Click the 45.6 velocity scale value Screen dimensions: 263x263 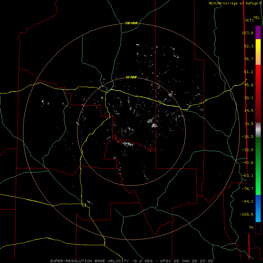click(x=249, y=85)
